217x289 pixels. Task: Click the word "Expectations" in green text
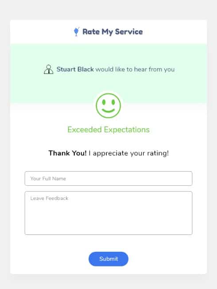[127, 130]
